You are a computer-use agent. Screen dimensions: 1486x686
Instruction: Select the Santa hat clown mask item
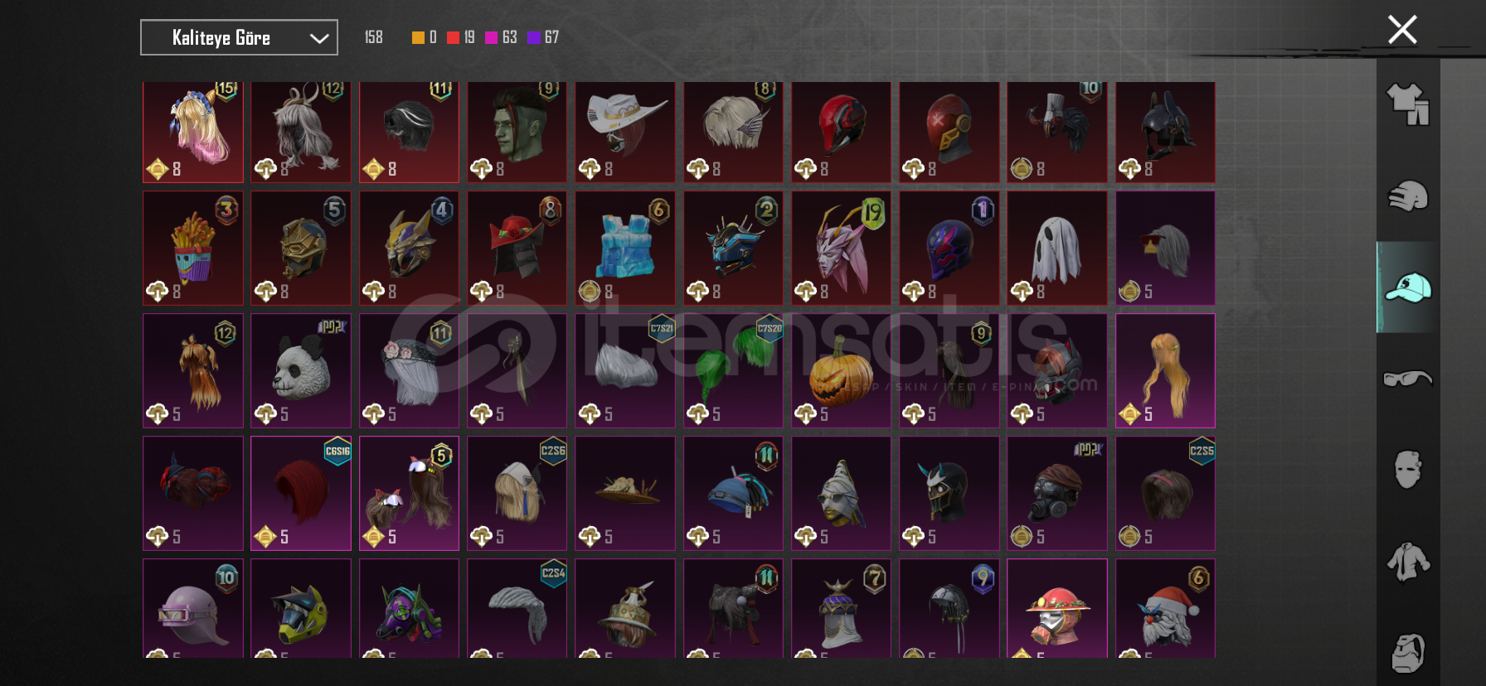point(1165,609)
